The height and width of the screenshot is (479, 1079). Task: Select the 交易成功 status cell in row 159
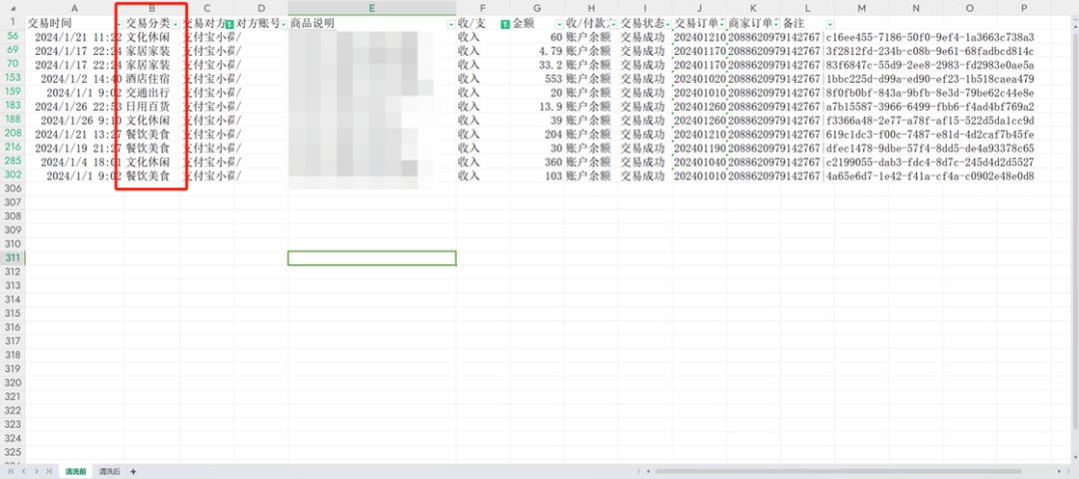[x=644, y=92]
